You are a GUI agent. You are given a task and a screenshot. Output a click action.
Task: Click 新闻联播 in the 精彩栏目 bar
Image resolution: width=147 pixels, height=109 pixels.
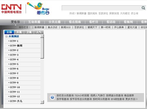click(x=39, y=27)
